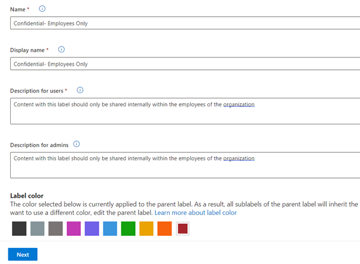Click the Name text field

coord(179,23)
